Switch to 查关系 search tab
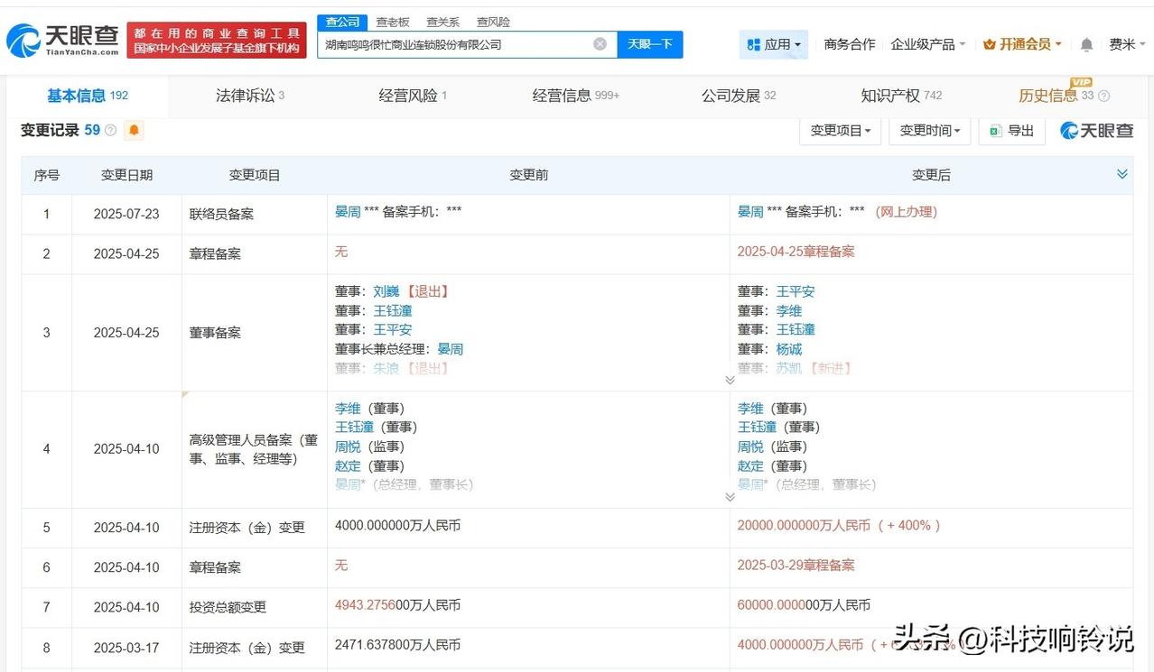This screenshot has width=1154, height=672. 442,22
